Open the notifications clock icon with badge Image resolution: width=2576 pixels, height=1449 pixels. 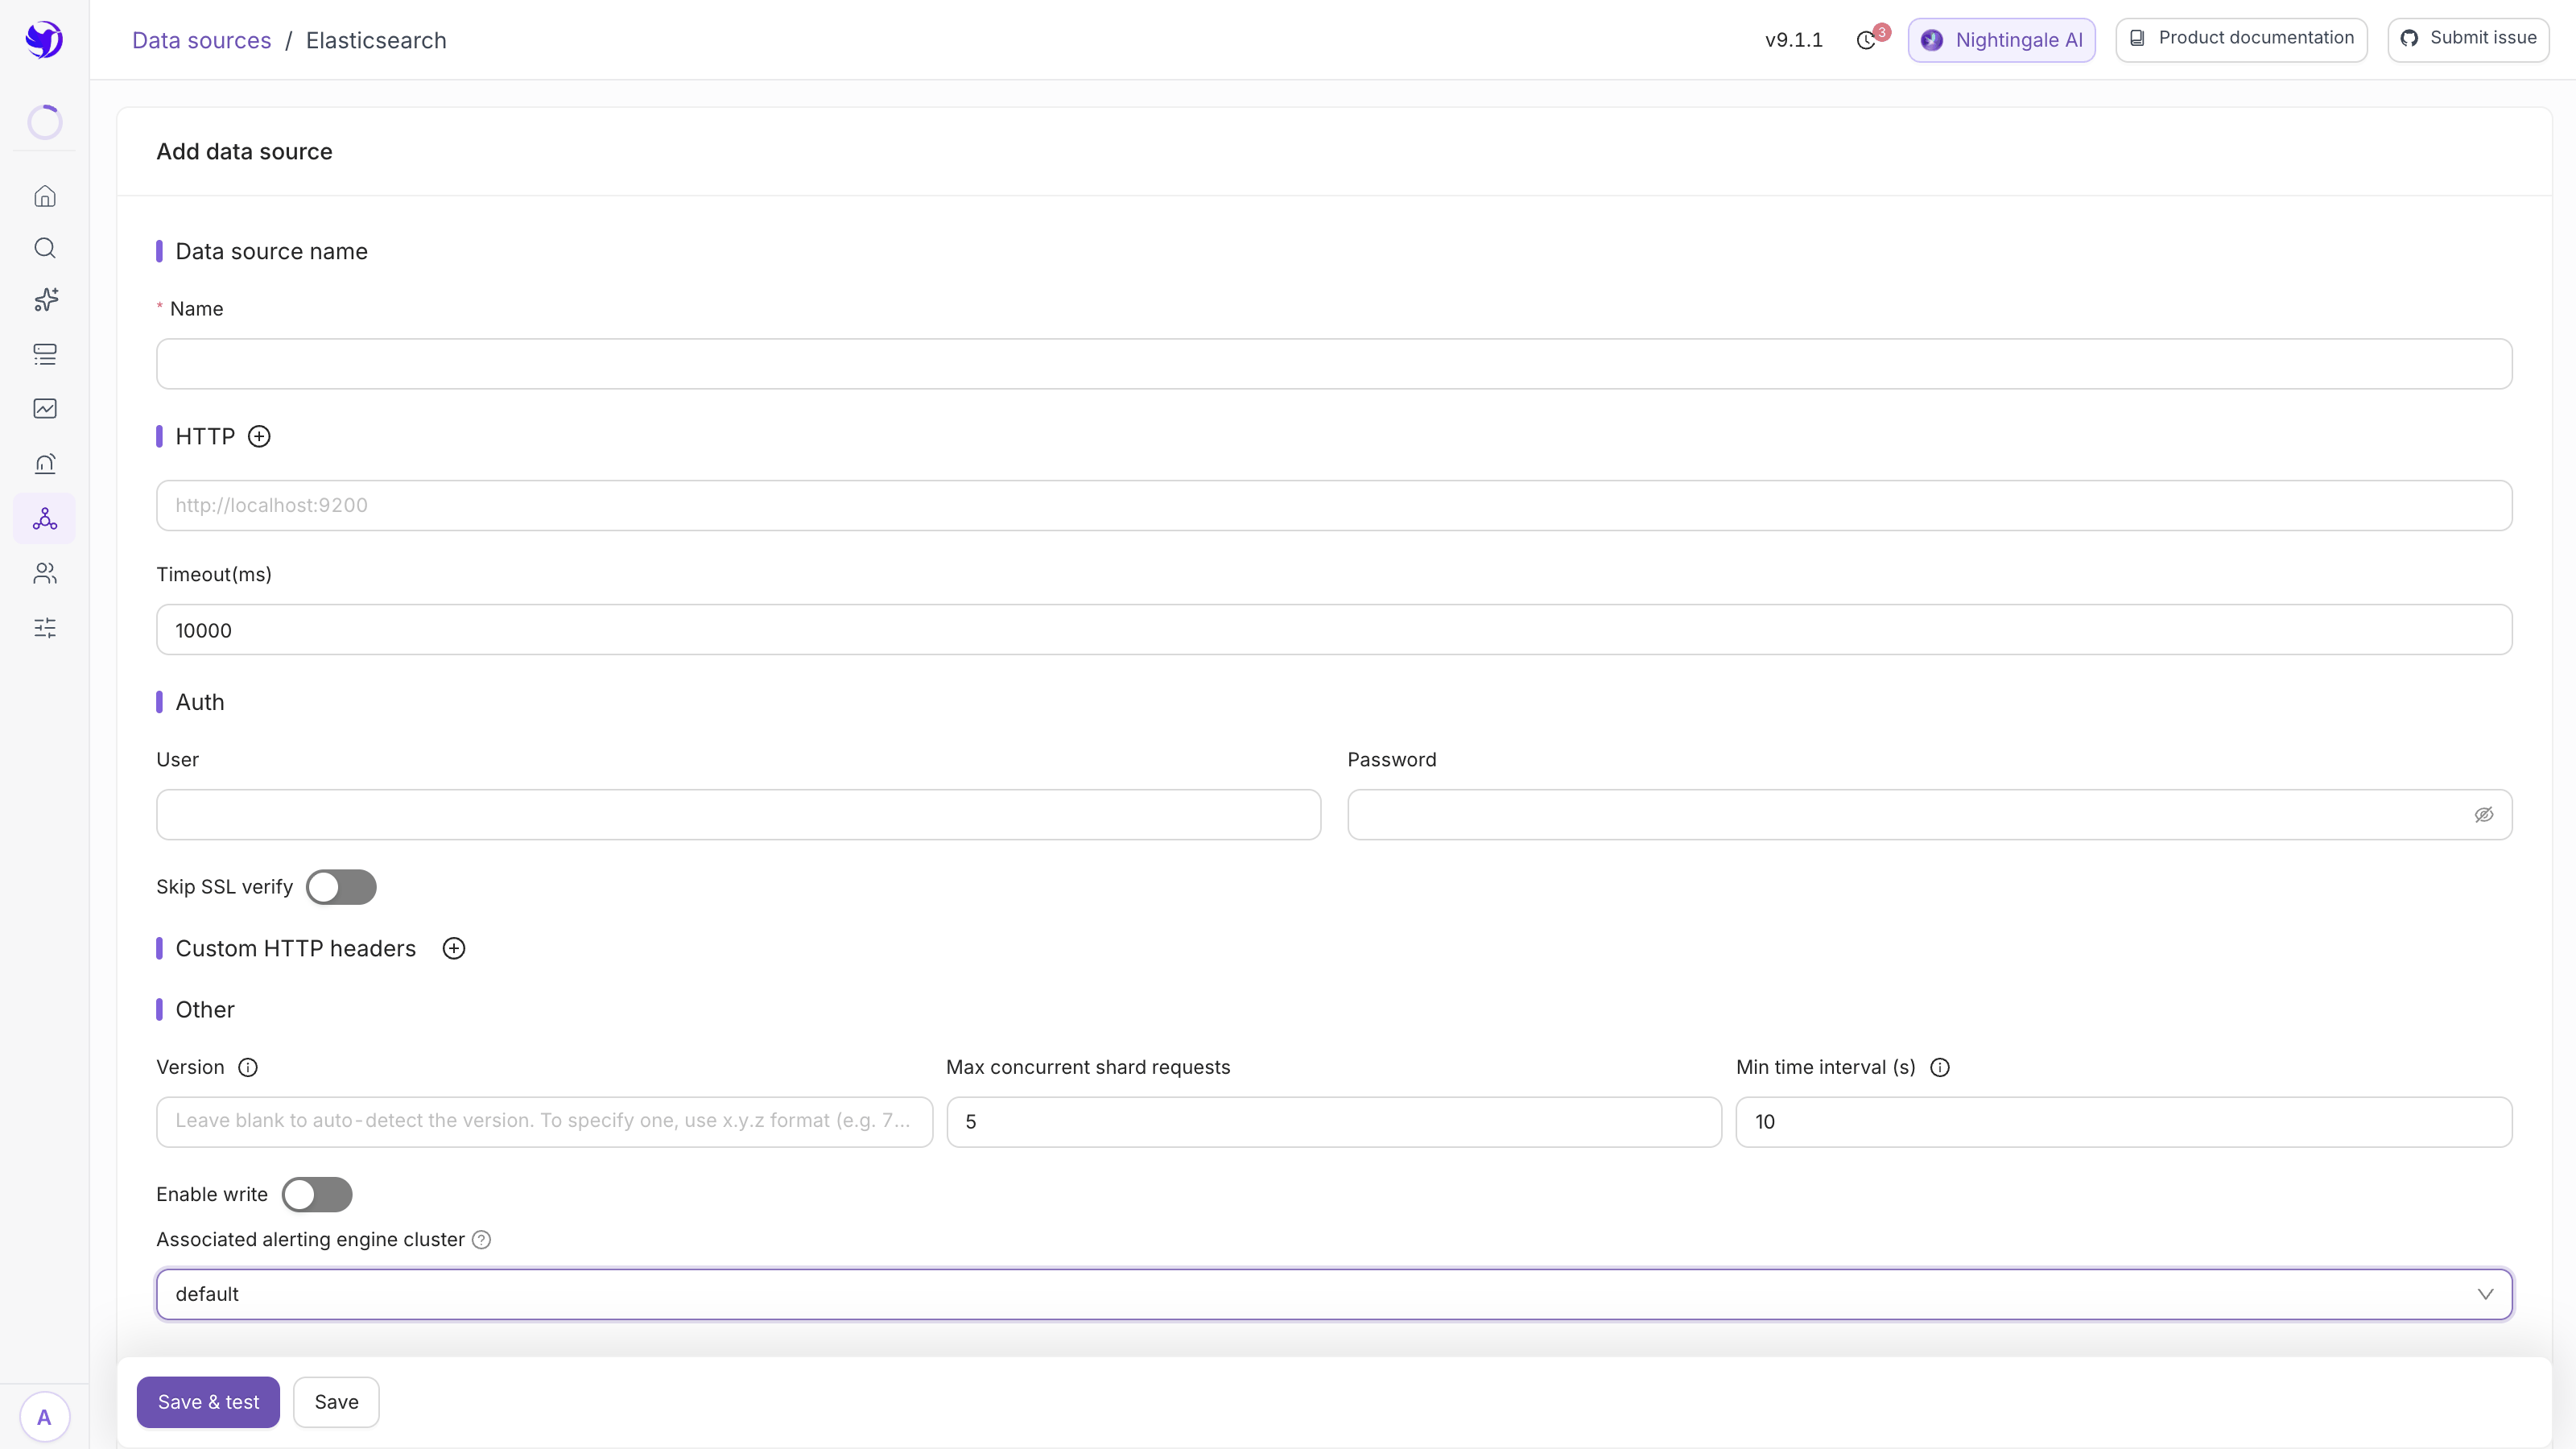1867,40
